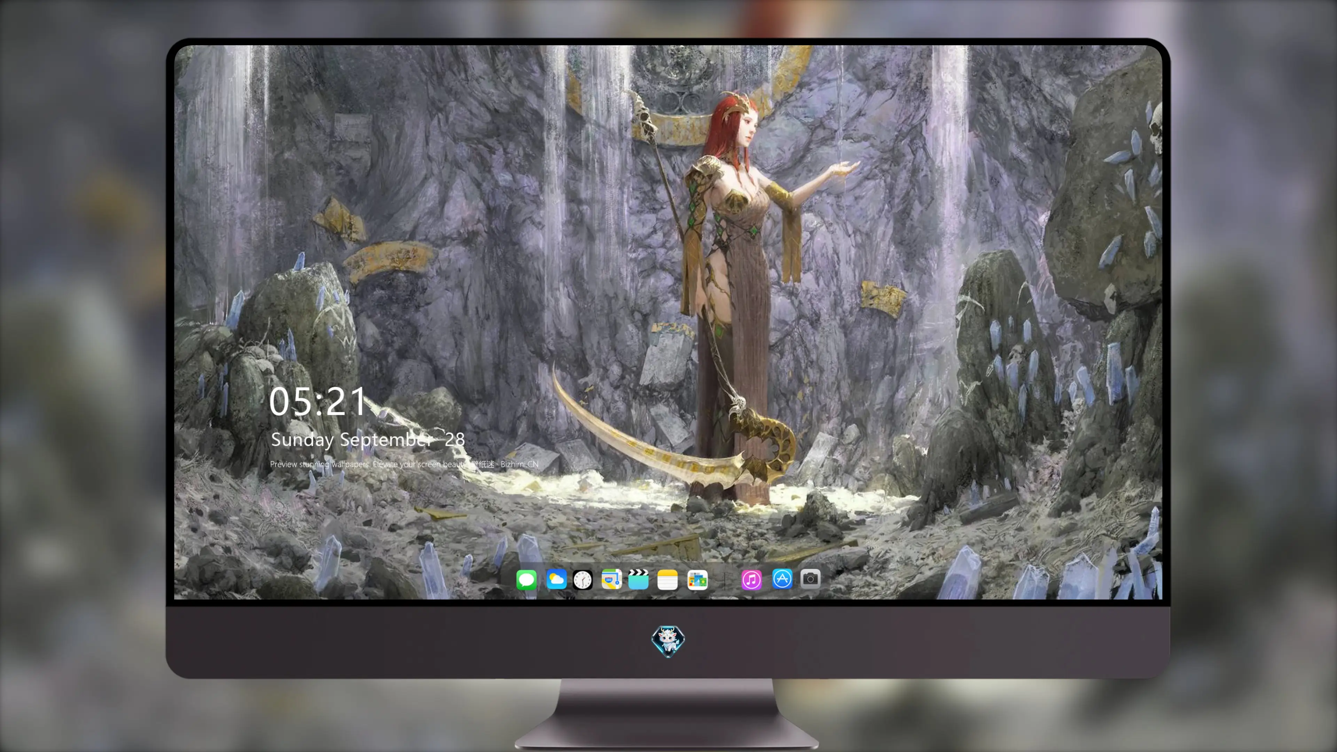Open the blue App Store icon
This screenshot has width=1337, height=752.
pos(782,579)
